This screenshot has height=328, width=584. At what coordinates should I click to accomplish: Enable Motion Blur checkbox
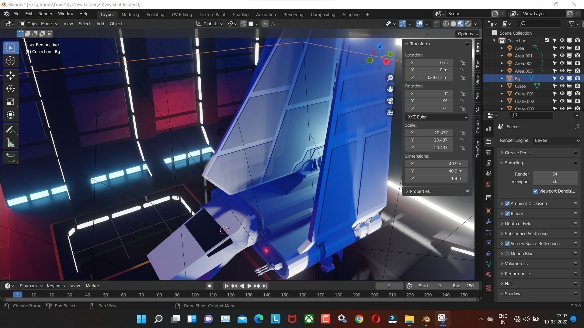pyautogui.click(x=507, y=253)
